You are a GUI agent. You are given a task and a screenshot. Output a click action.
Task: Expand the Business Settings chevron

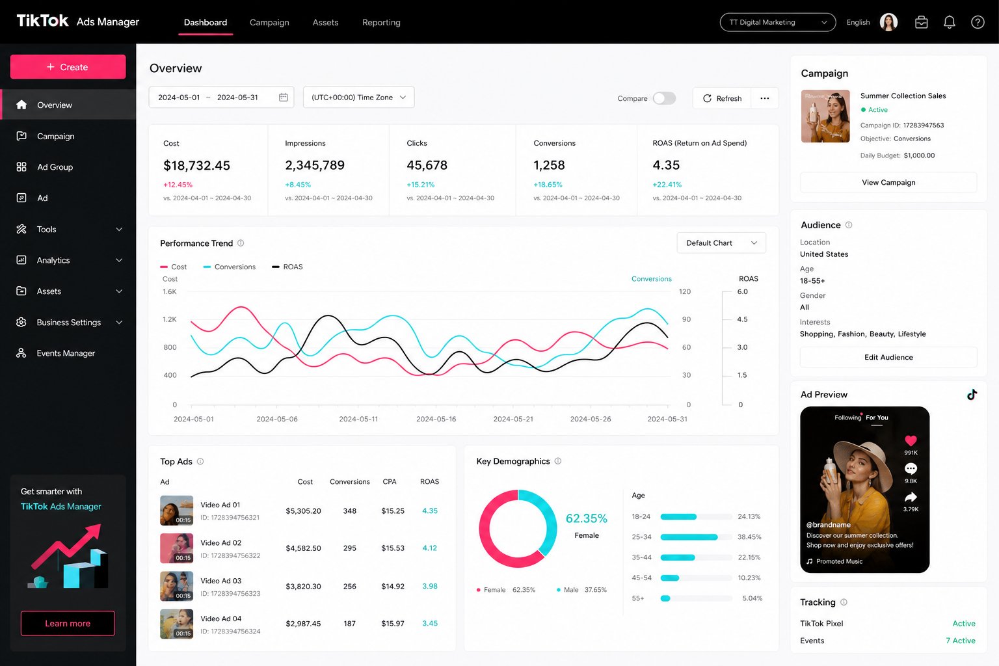(119, 322)
